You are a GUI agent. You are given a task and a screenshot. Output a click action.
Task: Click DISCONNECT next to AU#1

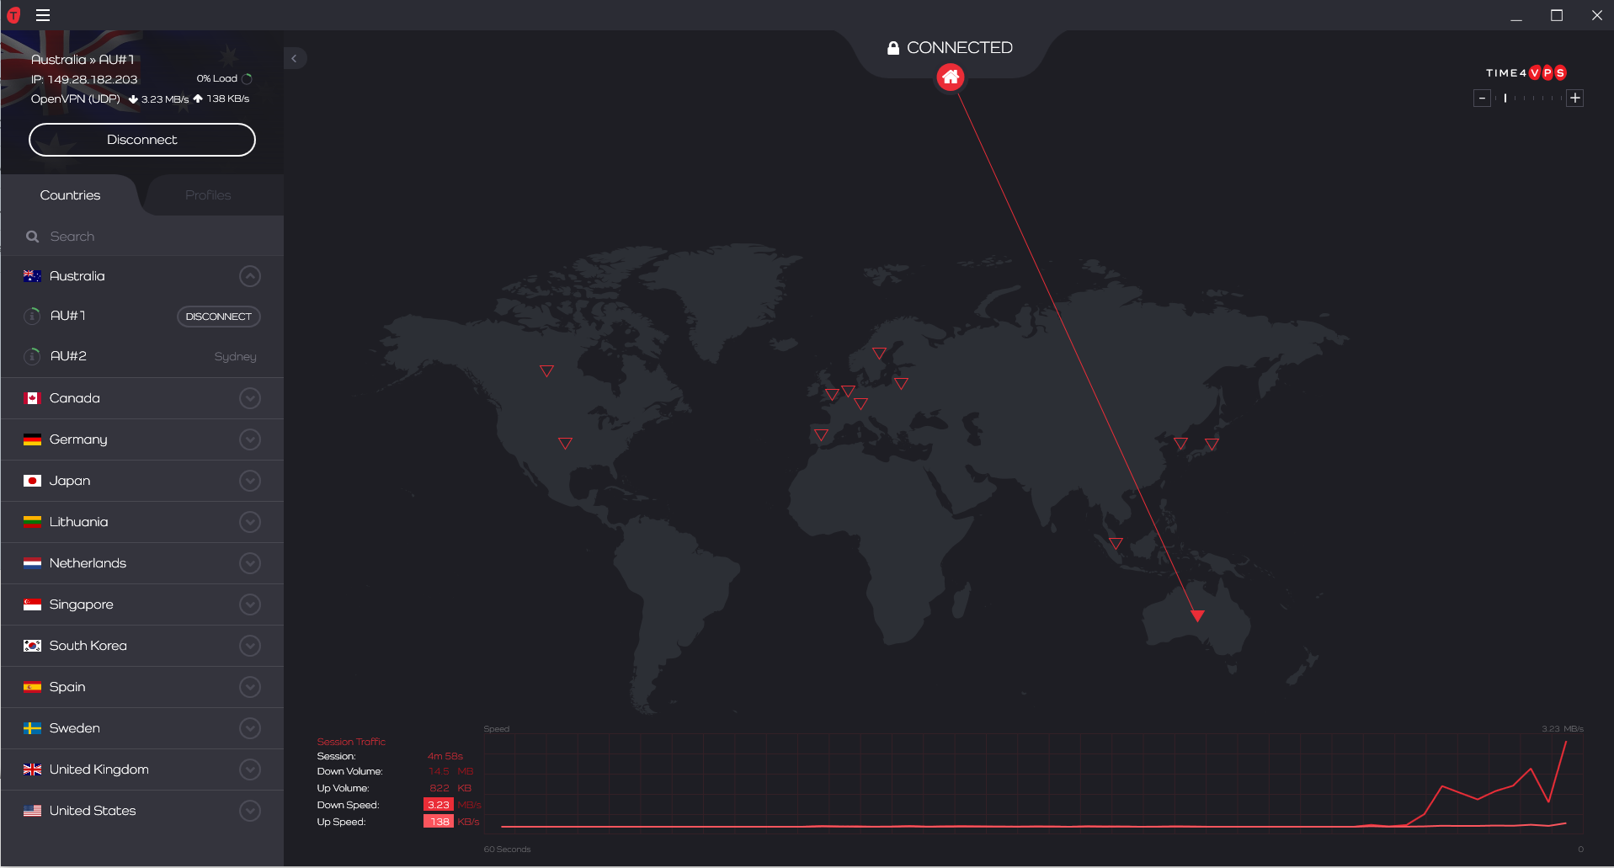(218, 317)
